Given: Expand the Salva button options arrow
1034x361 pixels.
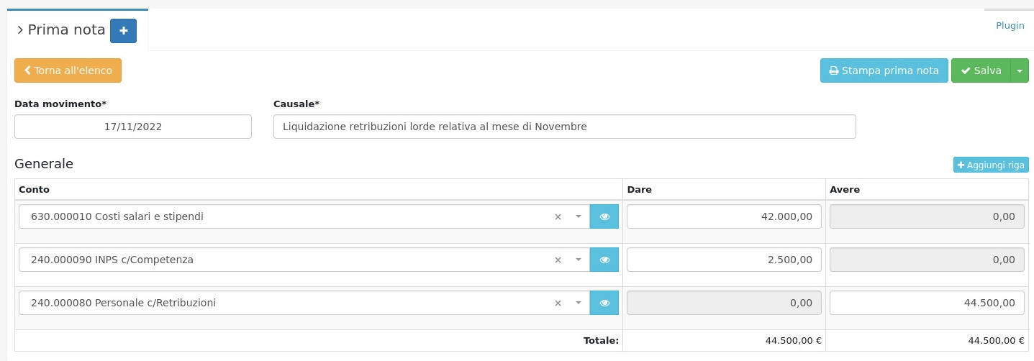Looking at the screenshot, I should (x=1020, y=70).
